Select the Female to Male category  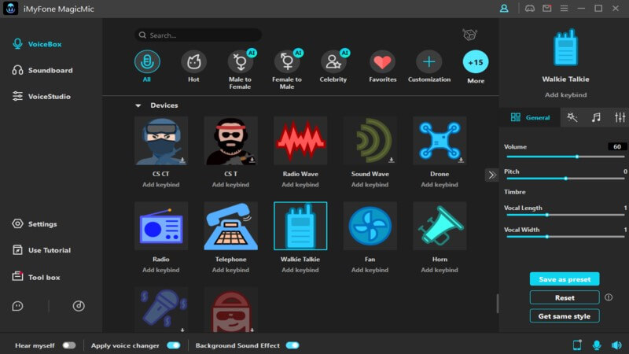click(x=287, y=70)
